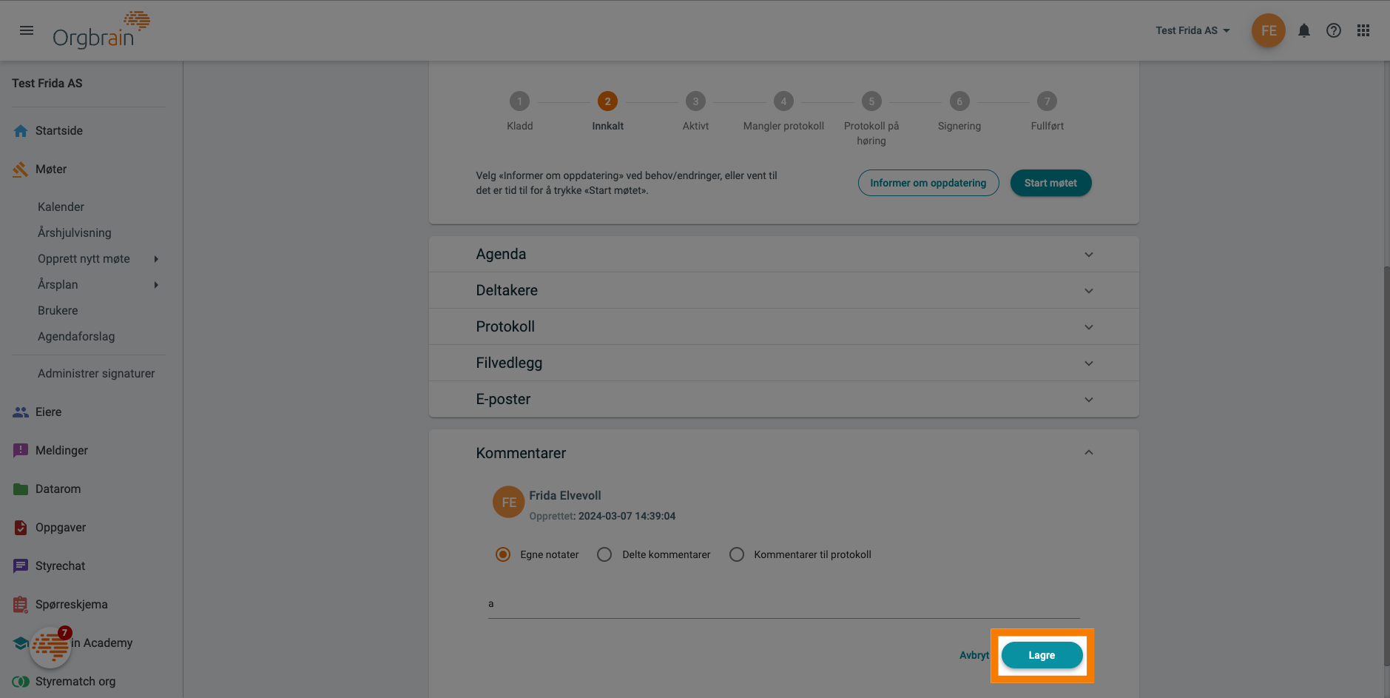Click the Oppgaver task icon
The width and height of the screenshot is (1390, 698).
click(x=21, y=528)
